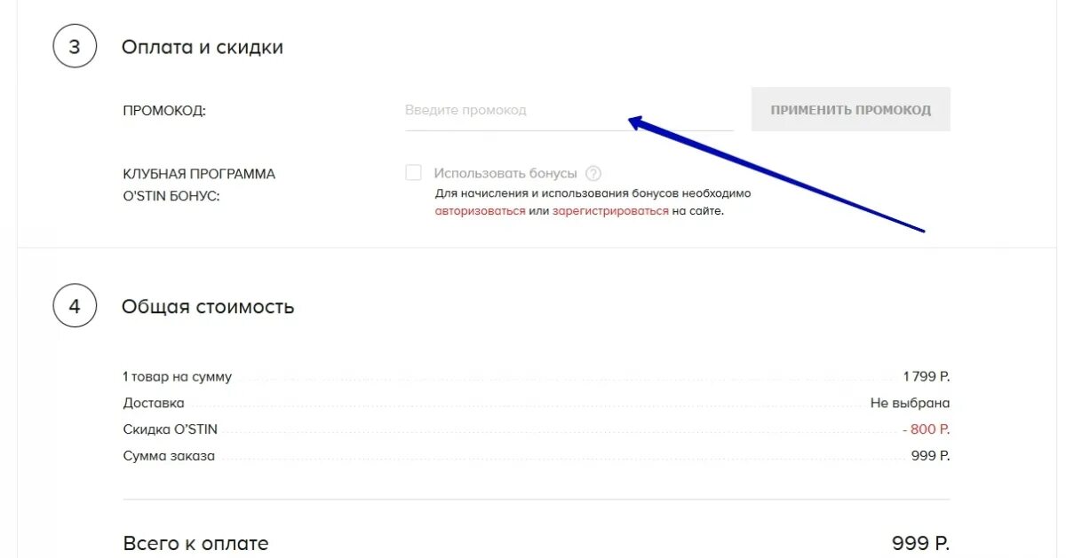This screenshot has width=1066, height=558.
Task: Tick the Использовать бонусы checkbox
Action: coord(413,173)
